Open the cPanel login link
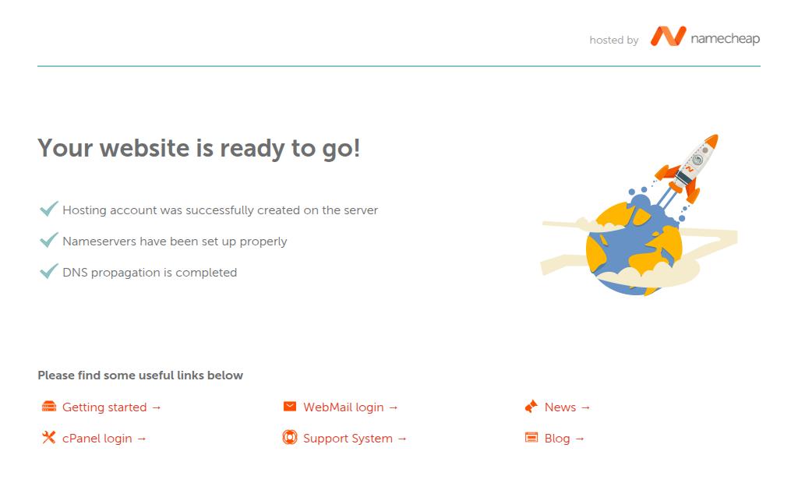Screen dimensions: 798x490 pos(104,438)
